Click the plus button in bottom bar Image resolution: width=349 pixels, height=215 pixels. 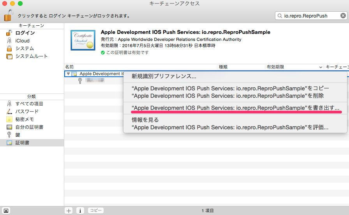[x=69, y=211]
